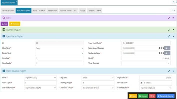Open the Gelir Kodu Peşin dropdown
Viewport: 177px width, 99px height.
click(40, 88)
